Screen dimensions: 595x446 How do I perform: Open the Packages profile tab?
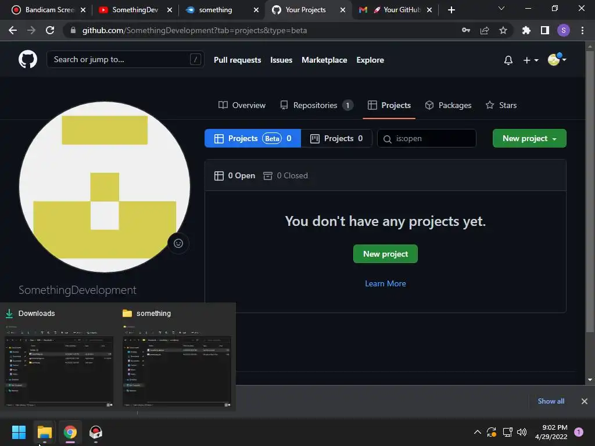[x=448, y=105]
